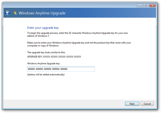Close the Anytime Upgrade window
This screenshot has height=113, width=161.
(x=153, y=5)
